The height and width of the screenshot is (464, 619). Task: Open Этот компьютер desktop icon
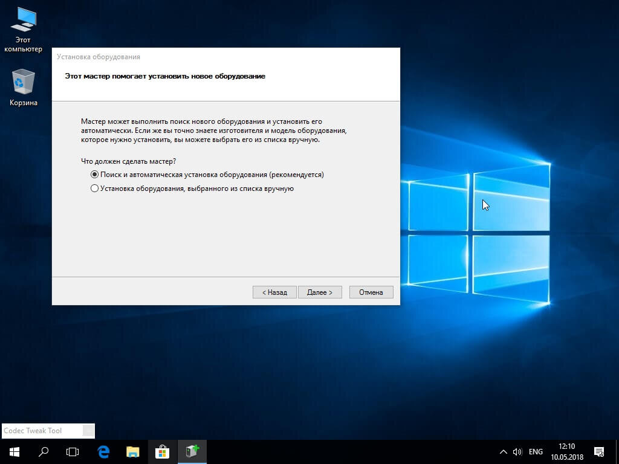[24, 30]
